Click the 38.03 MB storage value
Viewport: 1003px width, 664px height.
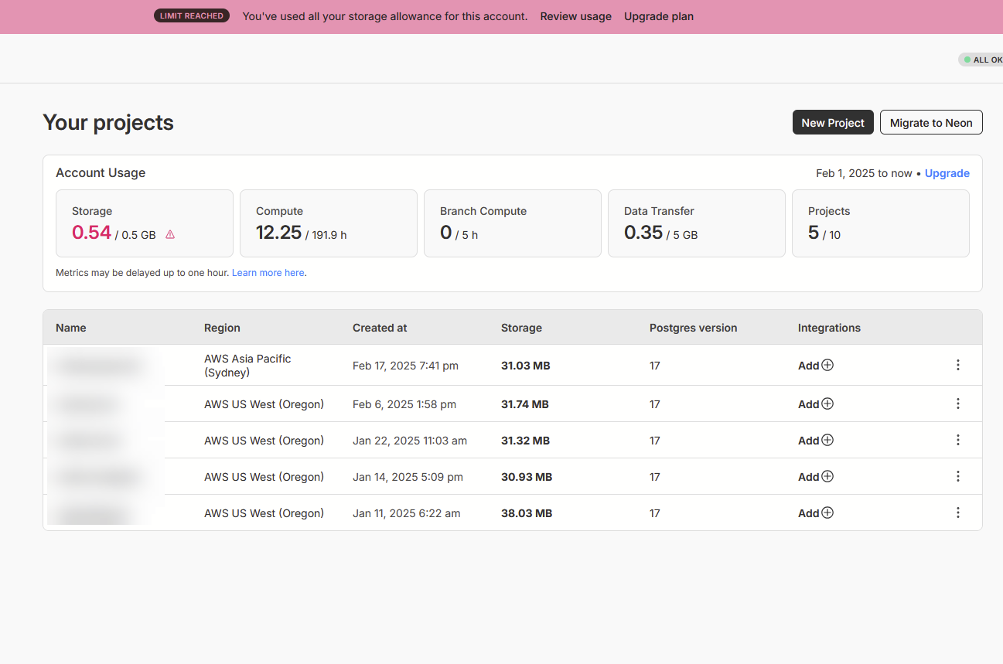(x=527, y=513)
